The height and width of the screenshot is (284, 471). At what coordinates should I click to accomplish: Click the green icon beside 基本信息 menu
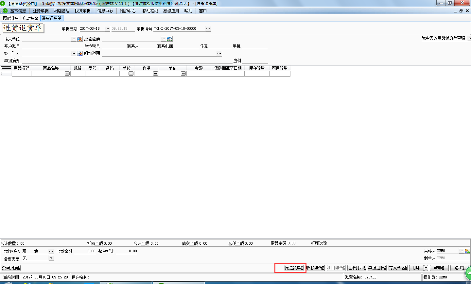[5, 11]
